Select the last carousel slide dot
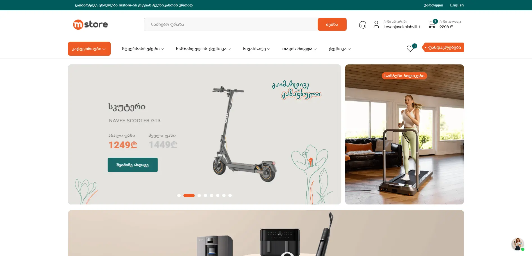 coord(230,196)
